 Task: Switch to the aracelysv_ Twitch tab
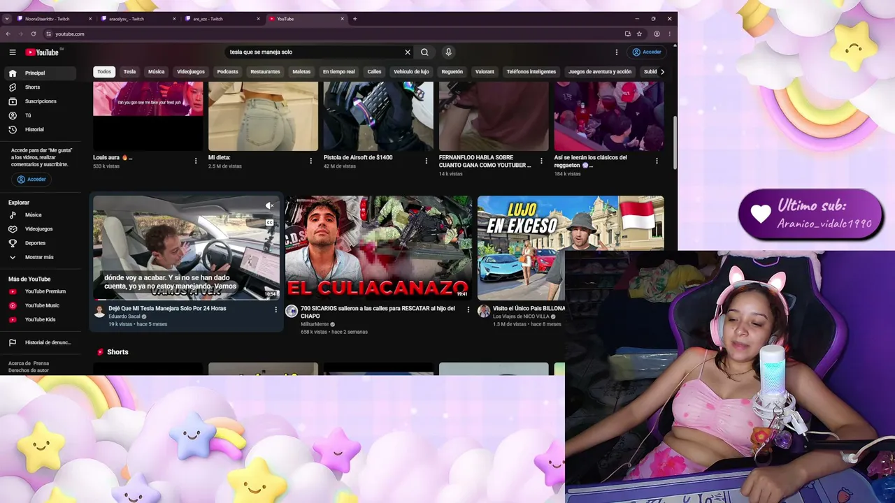pos(138,19)
